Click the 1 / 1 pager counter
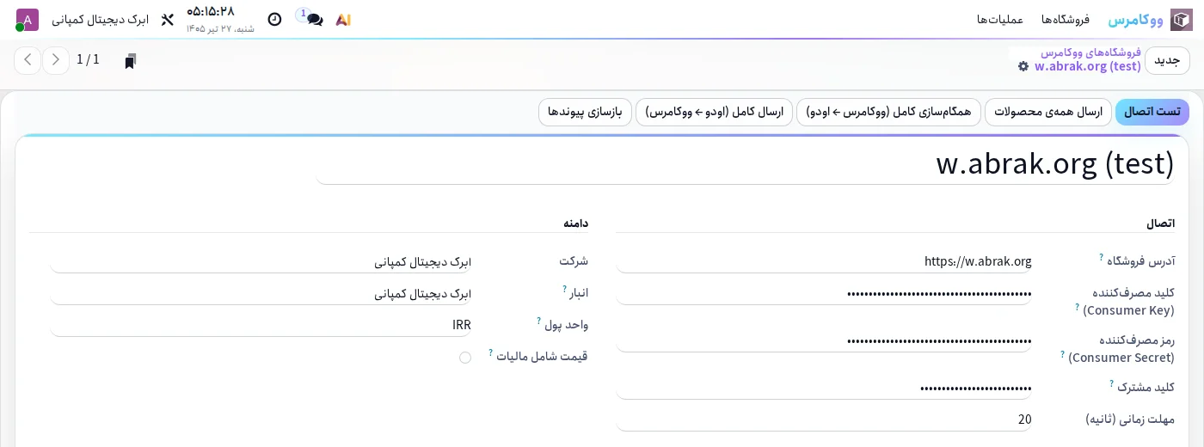The height and width of the screenshot is (447, 1204). pos(88,60)
